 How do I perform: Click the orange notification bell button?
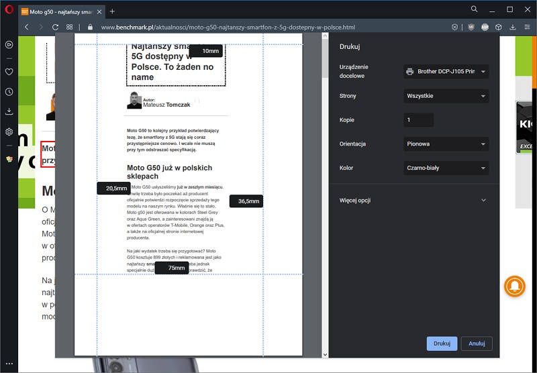(514, 286)
